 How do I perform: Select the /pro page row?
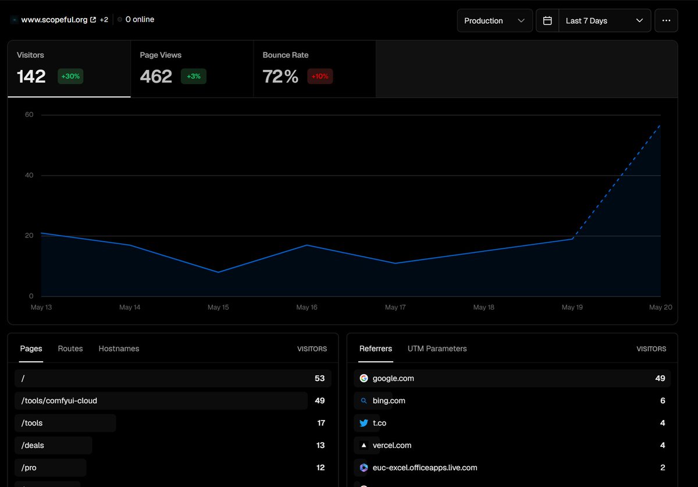(173, 467)
